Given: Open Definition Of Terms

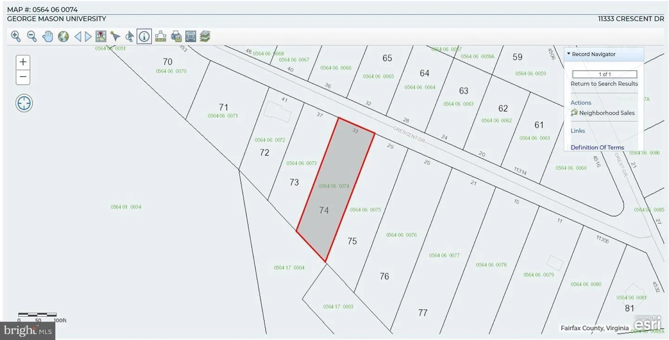Looking at the screenshot, I should [597, 147].
